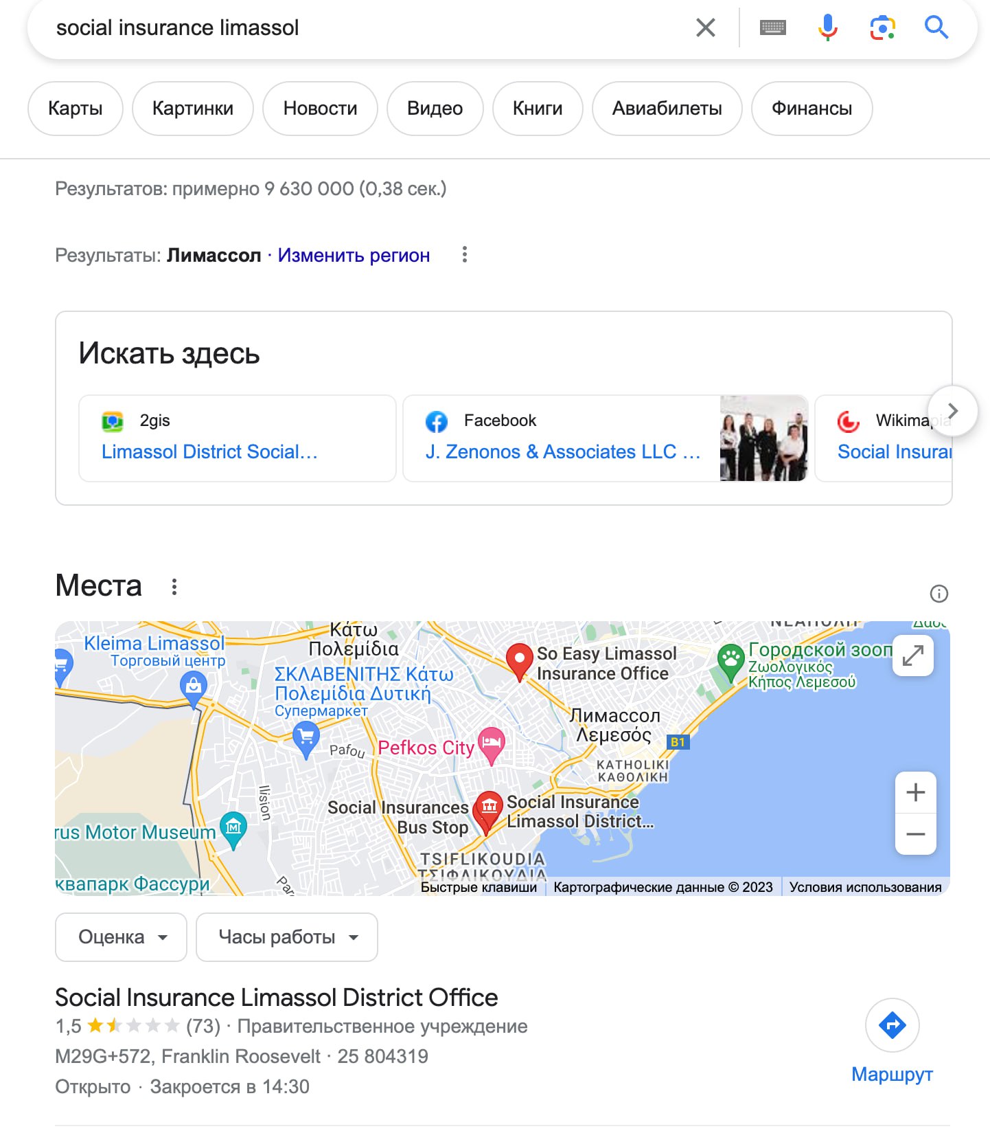Screen dimensions: 990x1142
Task: Expand the map to full view
Action: 912,656
